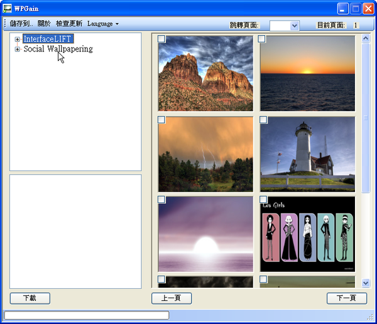Click the 目前頁面: label
Screen dimensions: 377x324
coord(331,25)
